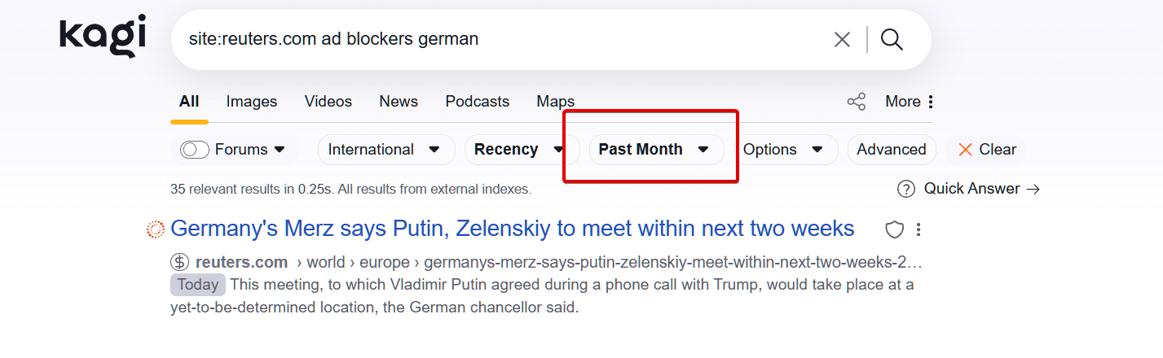Viewport: 1163px width, 358px height.
Task: Open the Germany's Merz article link
Action: pyautogui.click(x=512, y=229)
